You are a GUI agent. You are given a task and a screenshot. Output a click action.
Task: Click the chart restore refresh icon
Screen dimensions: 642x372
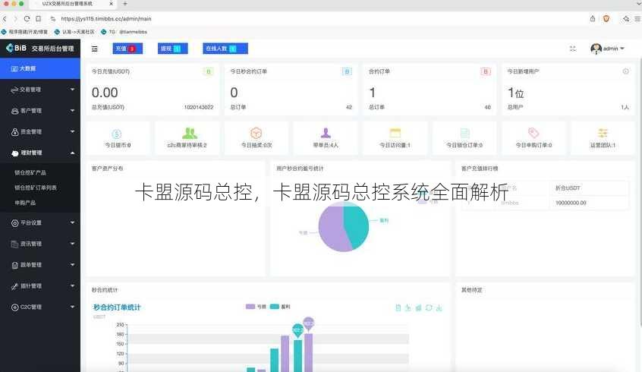pos(429,307)
